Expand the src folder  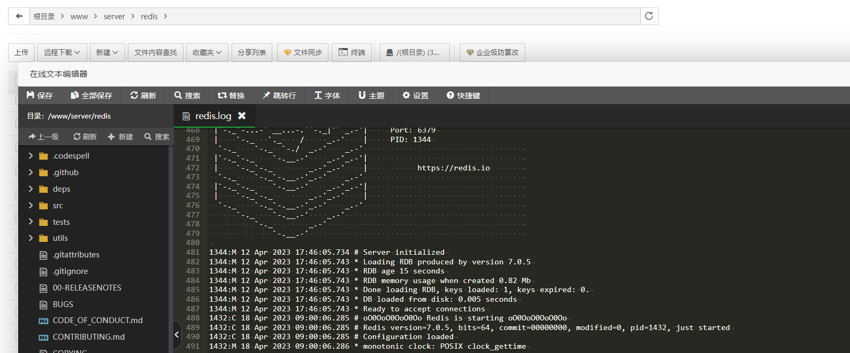click(x=30, y=206)
